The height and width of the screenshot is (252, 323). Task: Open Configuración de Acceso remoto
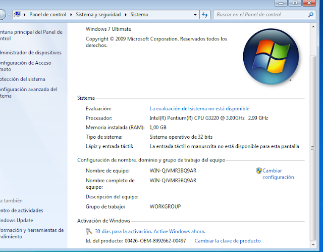[26, 66]
